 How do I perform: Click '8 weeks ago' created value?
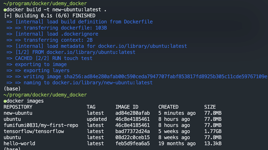click(174, 138)
